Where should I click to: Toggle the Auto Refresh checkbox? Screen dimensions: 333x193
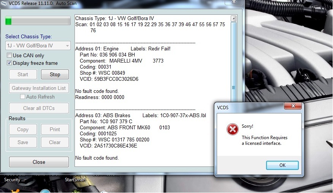22,97
